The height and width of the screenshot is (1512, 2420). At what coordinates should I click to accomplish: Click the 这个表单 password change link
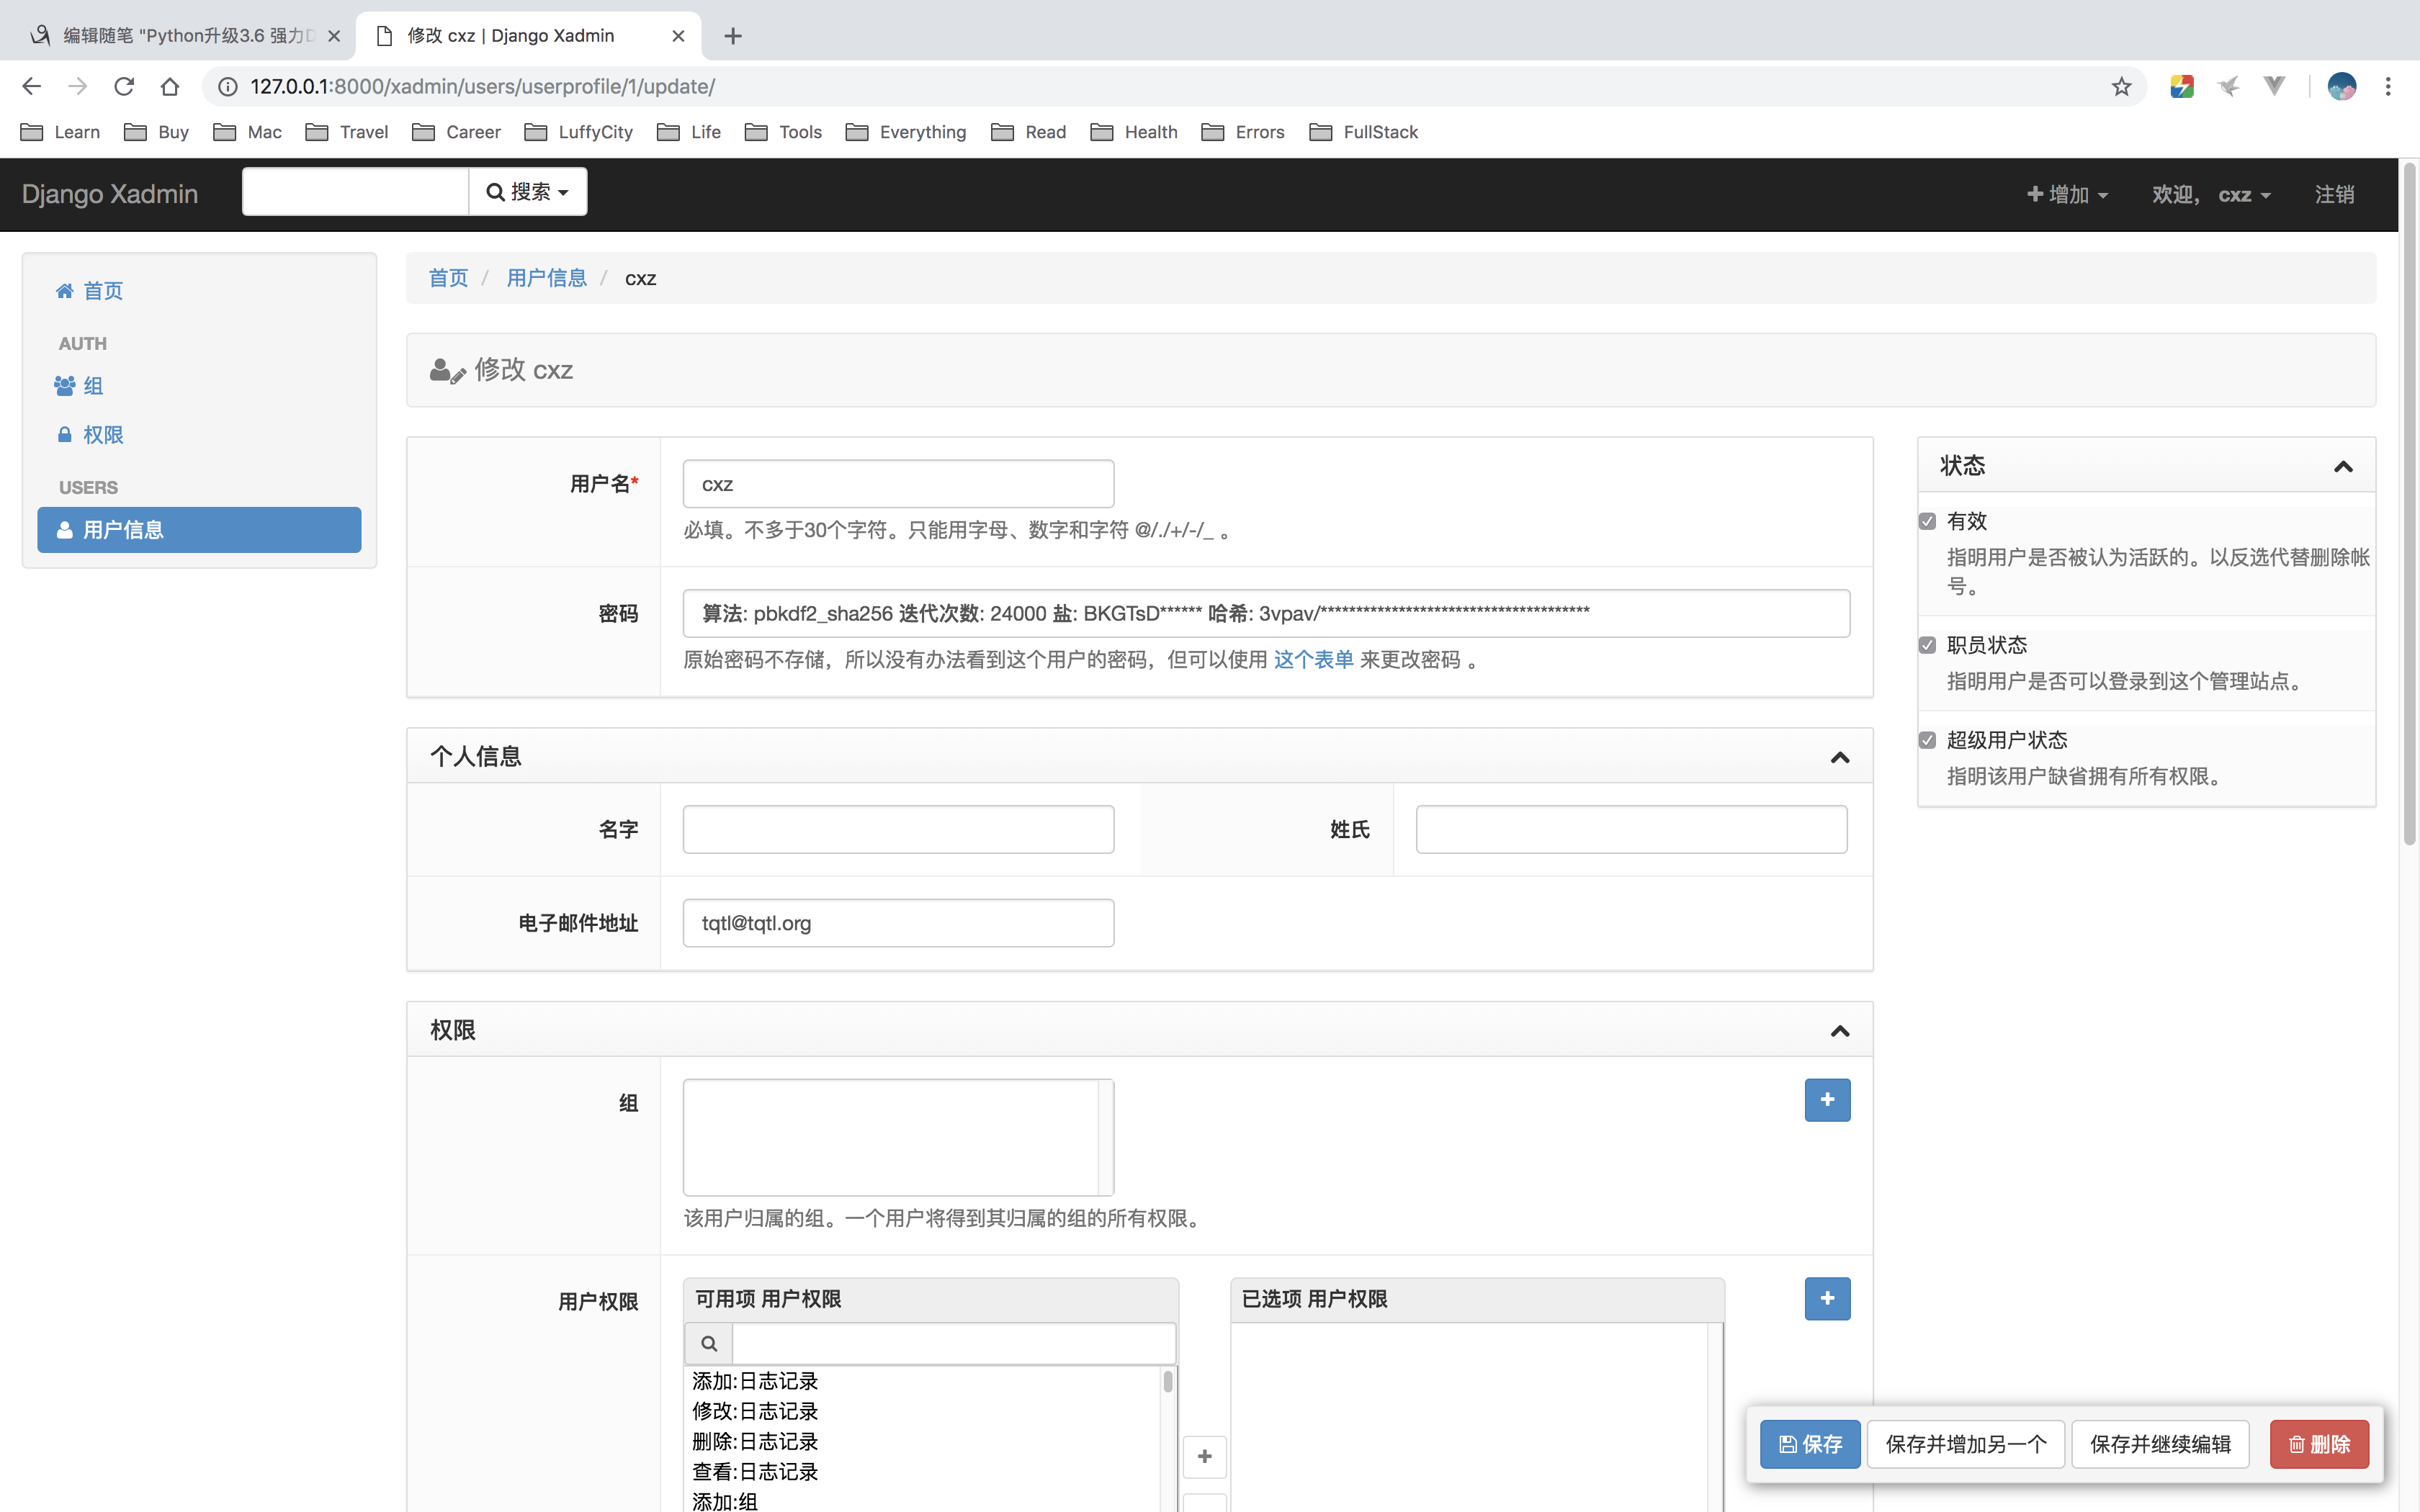[x=1312, y=660]
